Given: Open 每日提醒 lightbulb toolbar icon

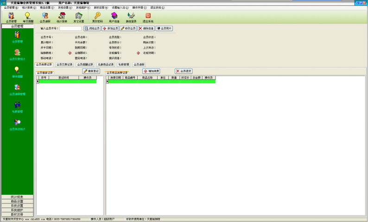Looking at the screenshot, I should [x=28, y=17].
